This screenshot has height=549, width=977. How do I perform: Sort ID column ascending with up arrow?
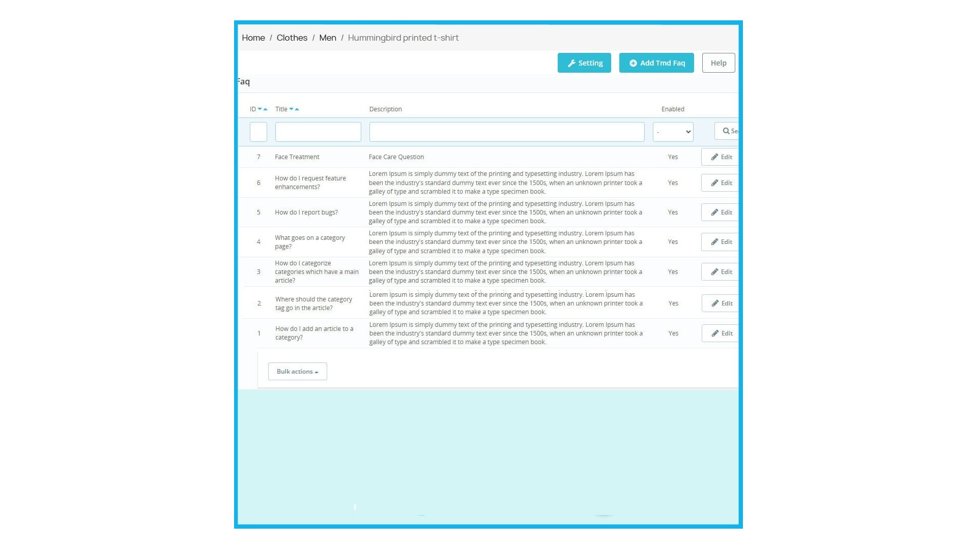click(x=266, y=109)
